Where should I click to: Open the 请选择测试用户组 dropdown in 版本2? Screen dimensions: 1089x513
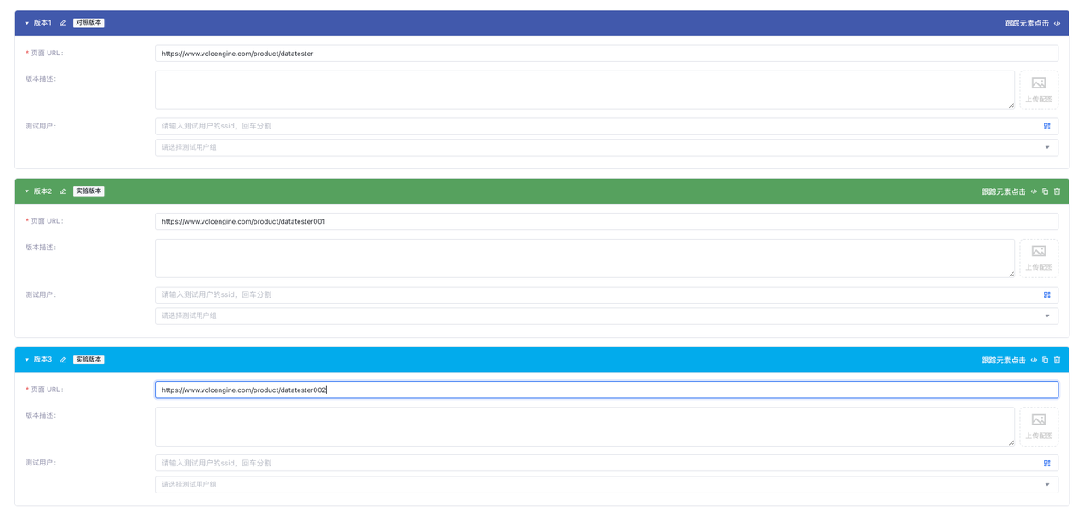[607, 316]
